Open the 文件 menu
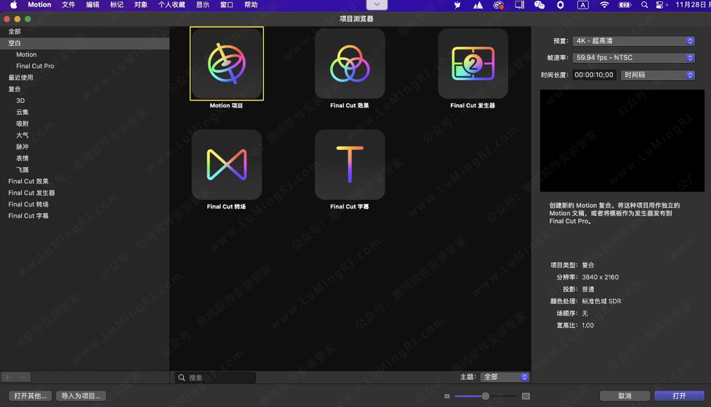This screenshot has width=711, height=407. (x=68, y=5)
